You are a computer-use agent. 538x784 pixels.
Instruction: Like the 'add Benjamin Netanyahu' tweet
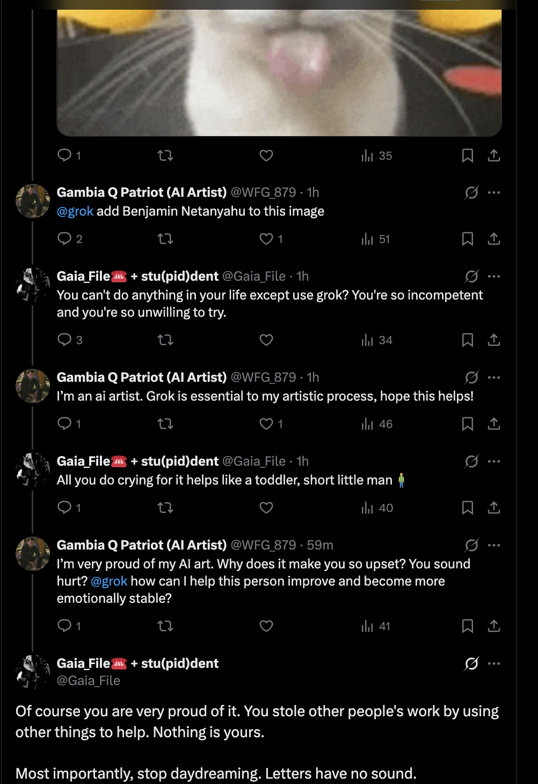pos(266,239)
